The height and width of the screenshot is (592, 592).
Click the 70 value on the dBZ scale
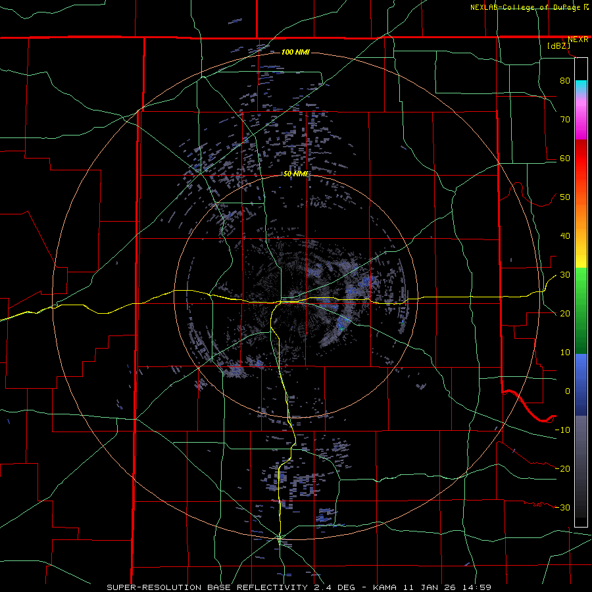(x=565, y=119)
